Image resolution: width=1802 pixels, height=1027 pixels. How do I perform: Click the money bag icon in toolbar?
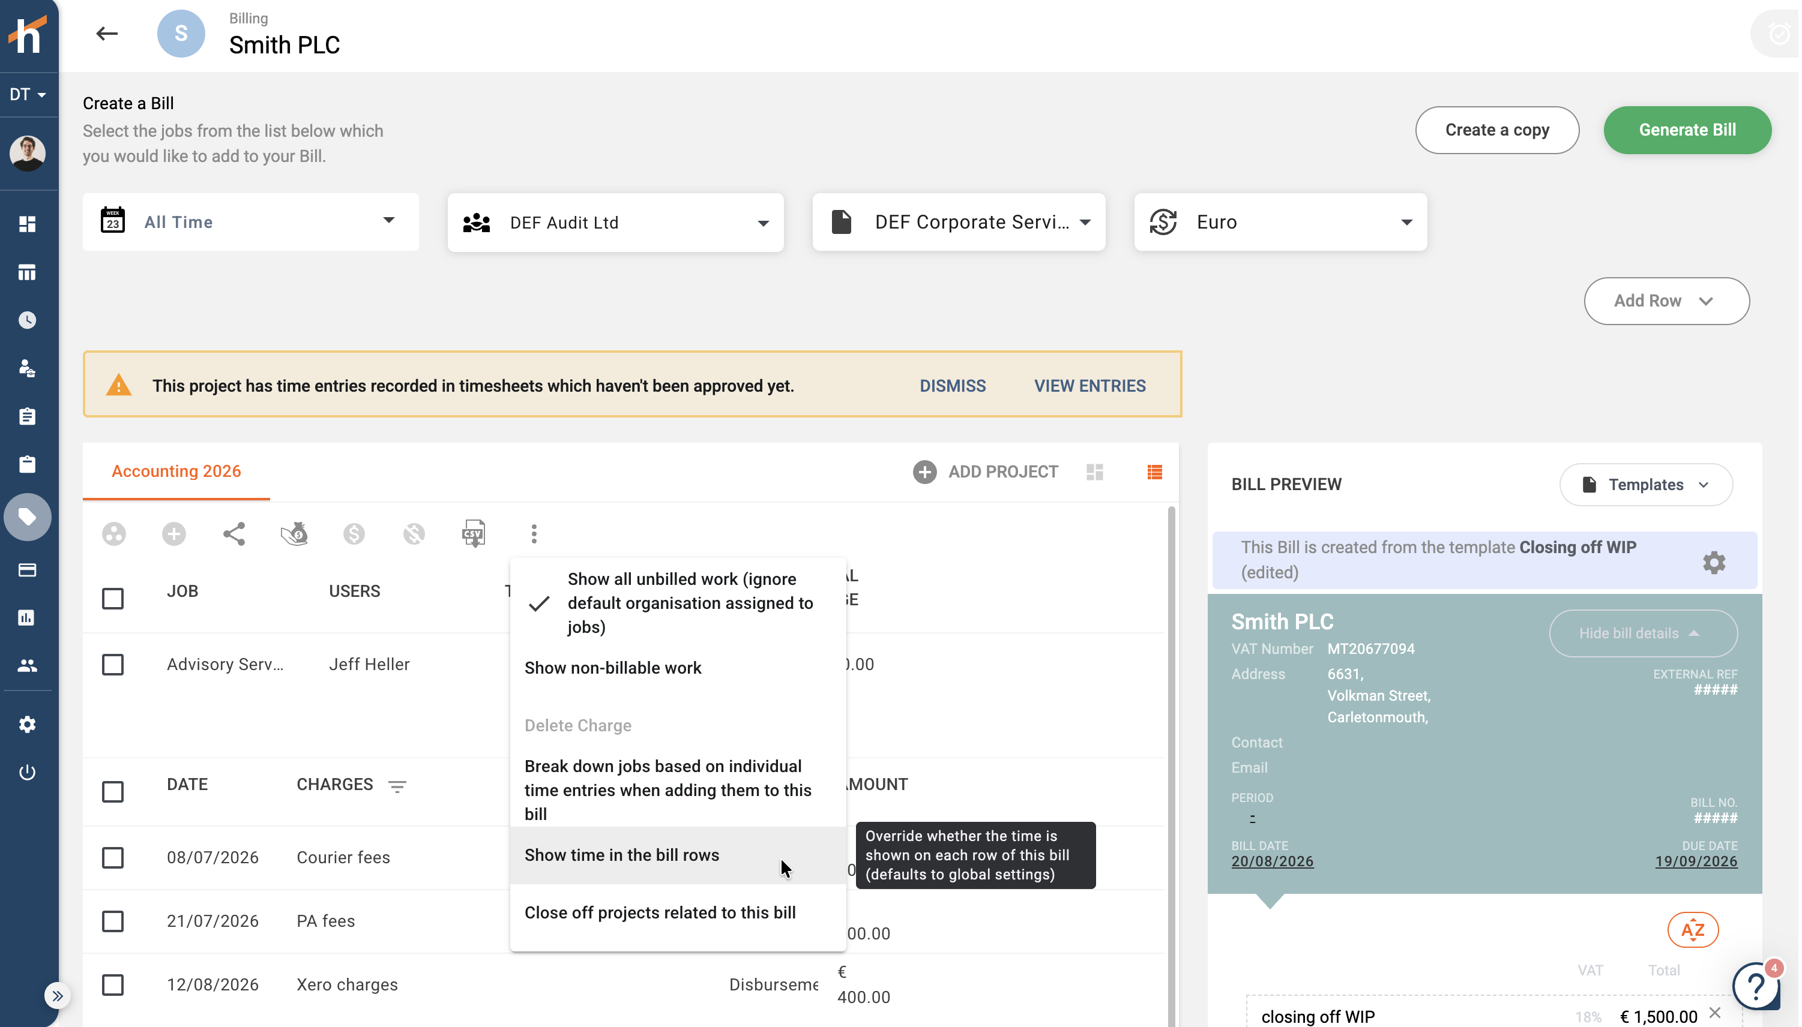coord(294,534)
